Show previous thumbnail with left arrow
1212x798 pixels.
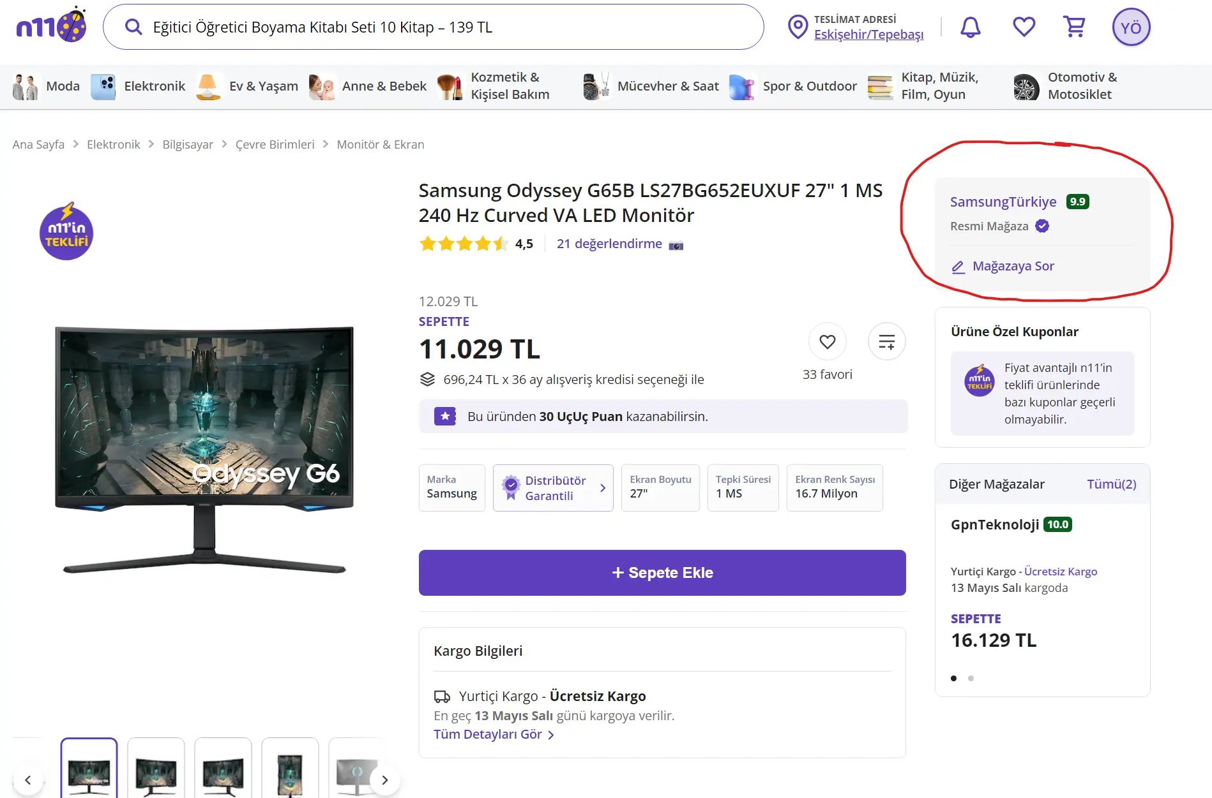point(27,780)
